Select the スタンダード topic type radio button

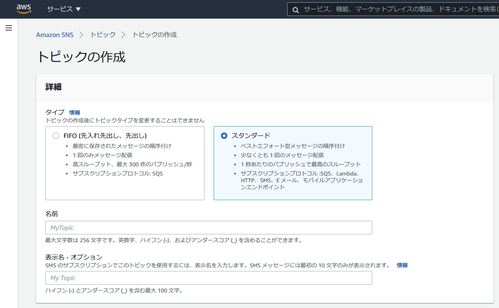224,136
